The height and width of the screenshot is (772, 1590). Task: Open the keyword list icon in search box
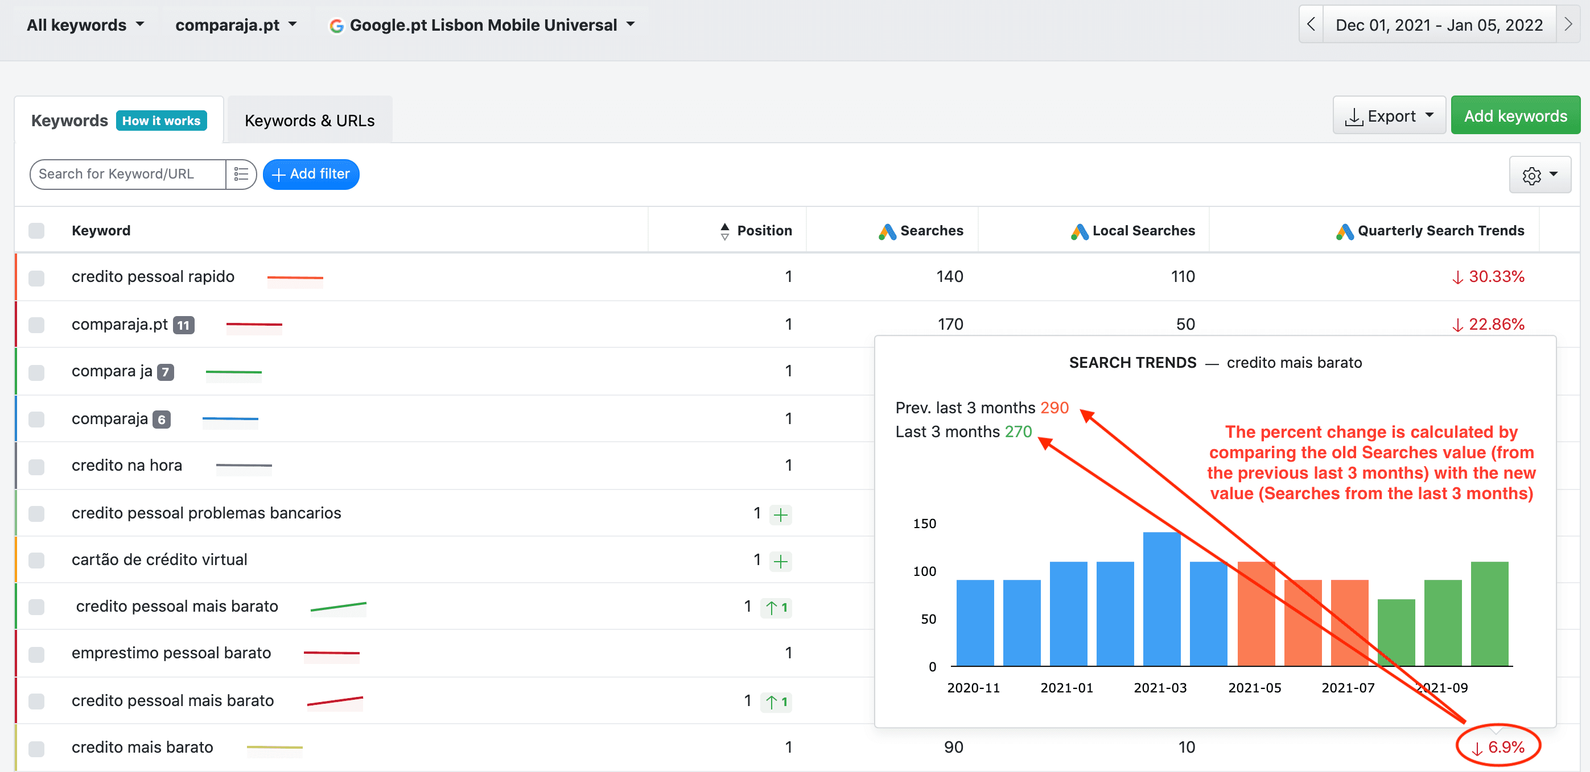(x=241, y=175)
